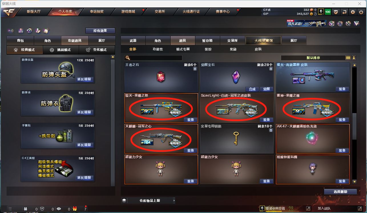The image size is (367, 213).
Task: Click the plus icon beside CF点
Action: pyautogui.click(x=315, y=10)
